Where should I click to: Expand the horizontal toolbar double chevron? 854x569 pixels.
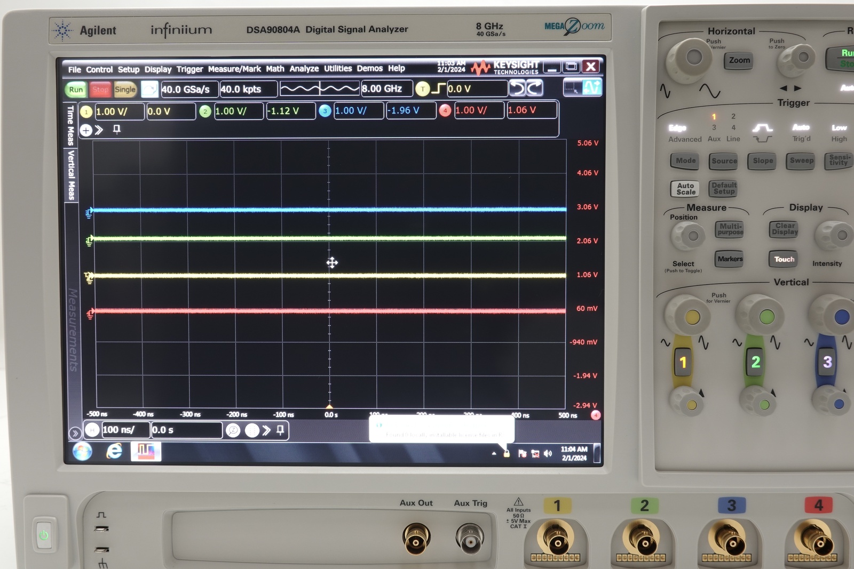pos(267,430)
